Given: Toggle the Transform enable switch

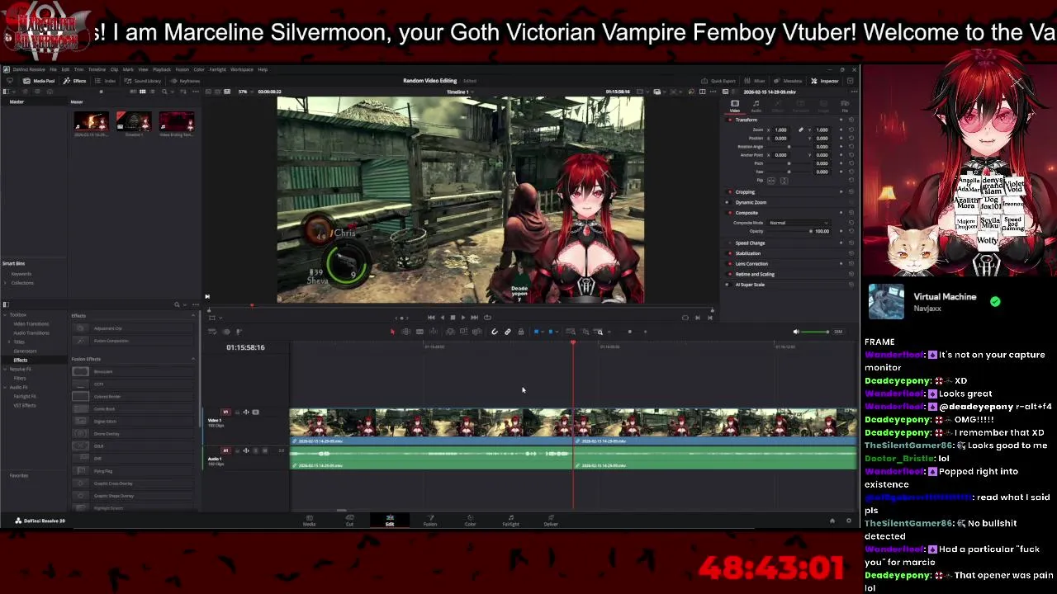Looking at the screenshot, I should 729,120.
